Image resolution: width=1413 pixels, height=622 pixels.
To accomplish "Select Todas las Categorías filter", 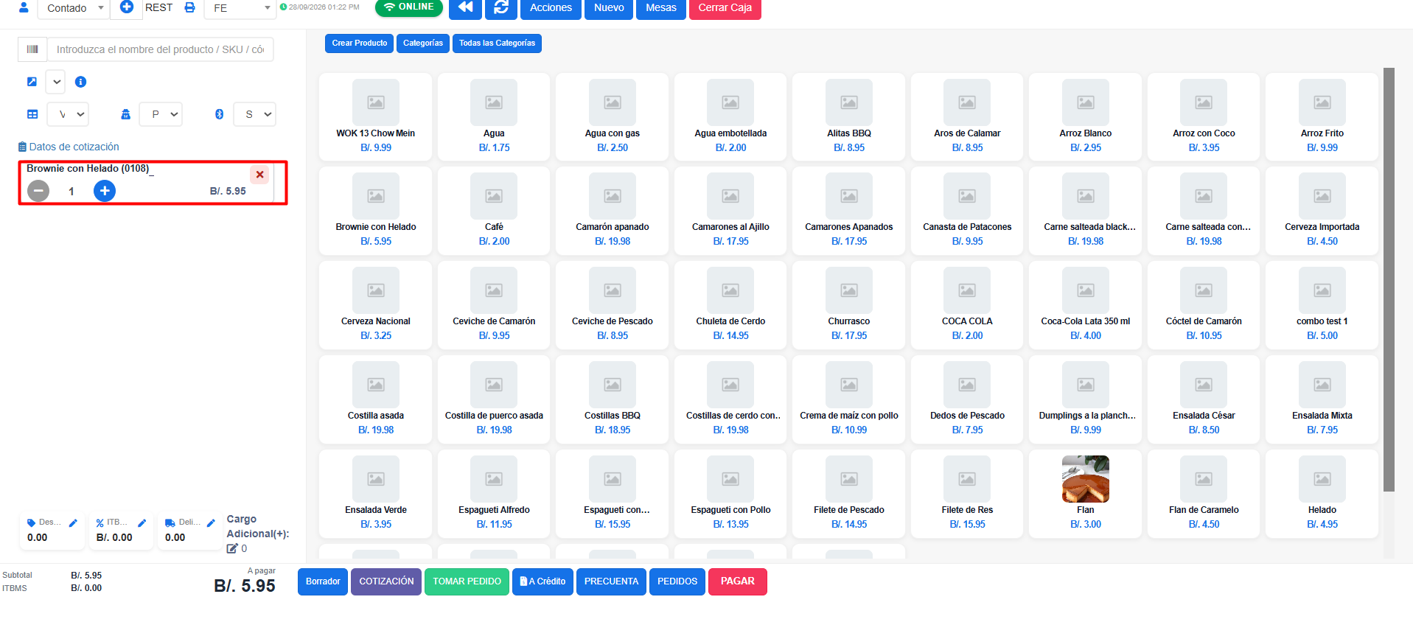I will 497,43.
